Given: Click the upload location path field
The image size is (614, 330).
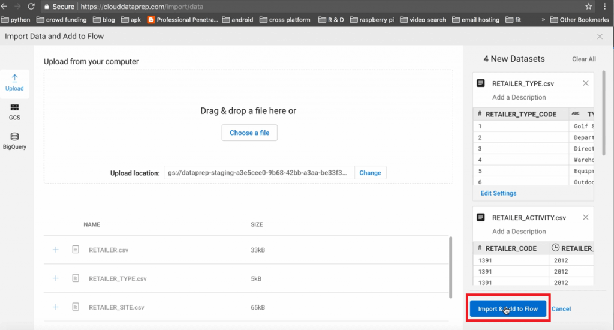Looking at the screenshot, I should click(259, 173).
